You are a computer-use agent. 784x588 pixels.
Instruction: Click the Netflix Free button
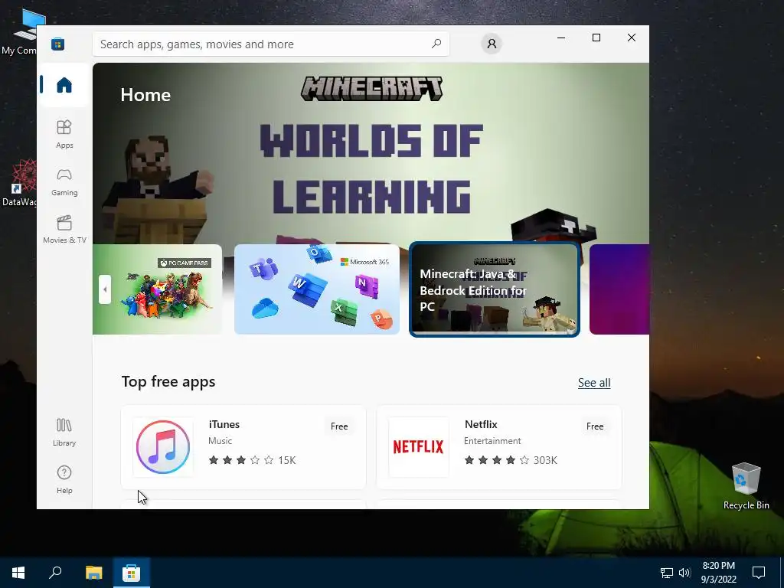point(595,426)
